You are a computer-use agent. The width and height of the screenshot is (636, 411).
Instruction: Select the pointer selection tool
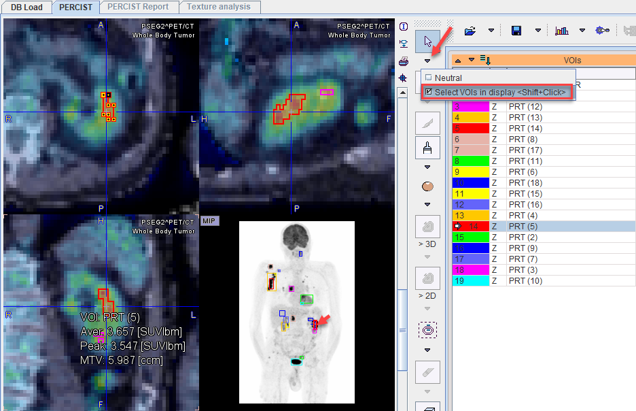[x=427, y=41]
